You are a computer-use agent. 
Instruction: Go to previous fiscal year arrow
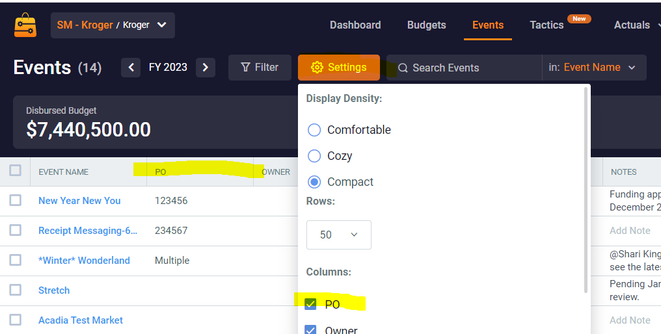tap(131, 68)
